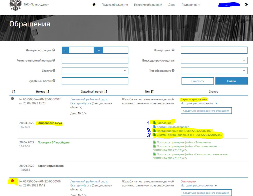
Task: Open История обращений in the navigation
Action: click(148, 5)
